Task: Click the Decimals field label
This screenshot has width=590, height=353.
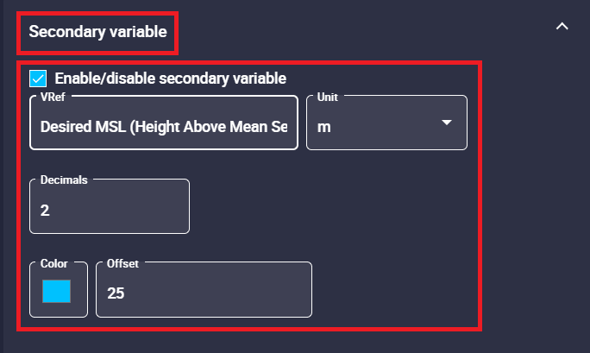Action: pos(65,180)
